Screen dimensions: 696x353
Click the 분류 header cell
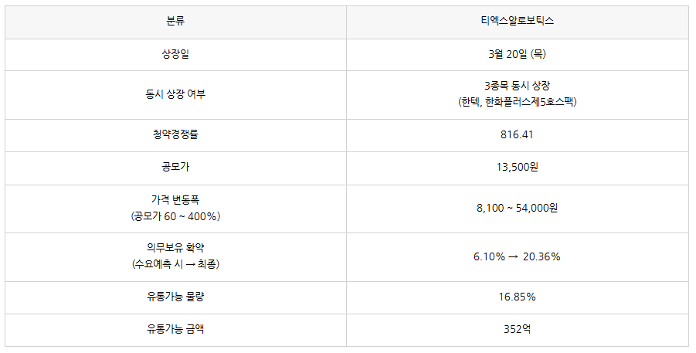pyautogui.click(x=176, y=22)
